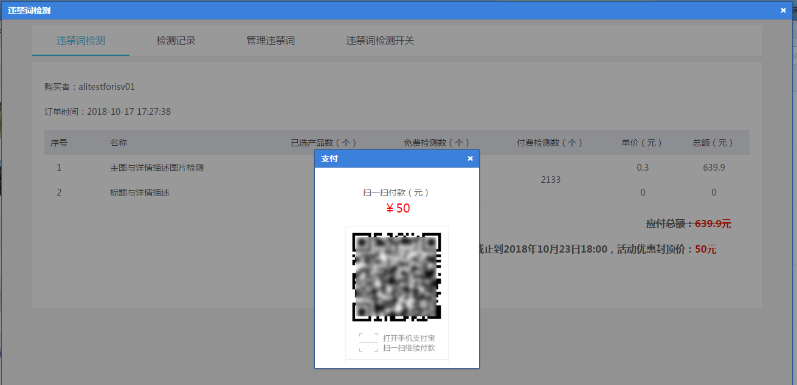The height and width of the screenshot is (385, 797).
Task: Click the struck-through 639.9元 payable total
Action: [713, 223]
